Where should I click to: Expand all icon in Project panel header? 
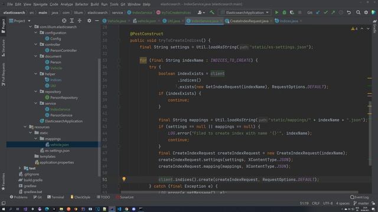[x=72, y=21]
